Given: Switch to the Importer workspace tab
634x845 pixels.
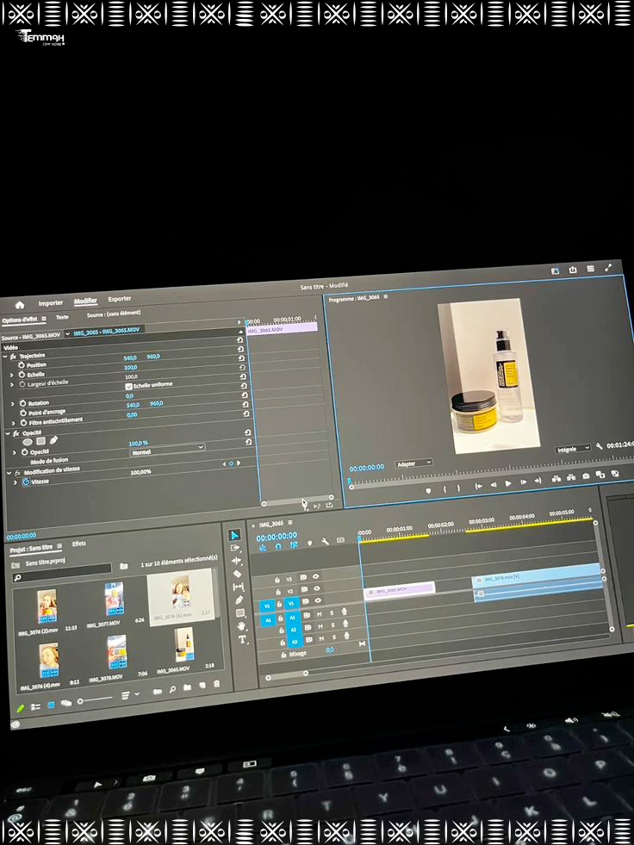Looking at the screenshot, I should [51, 303].
